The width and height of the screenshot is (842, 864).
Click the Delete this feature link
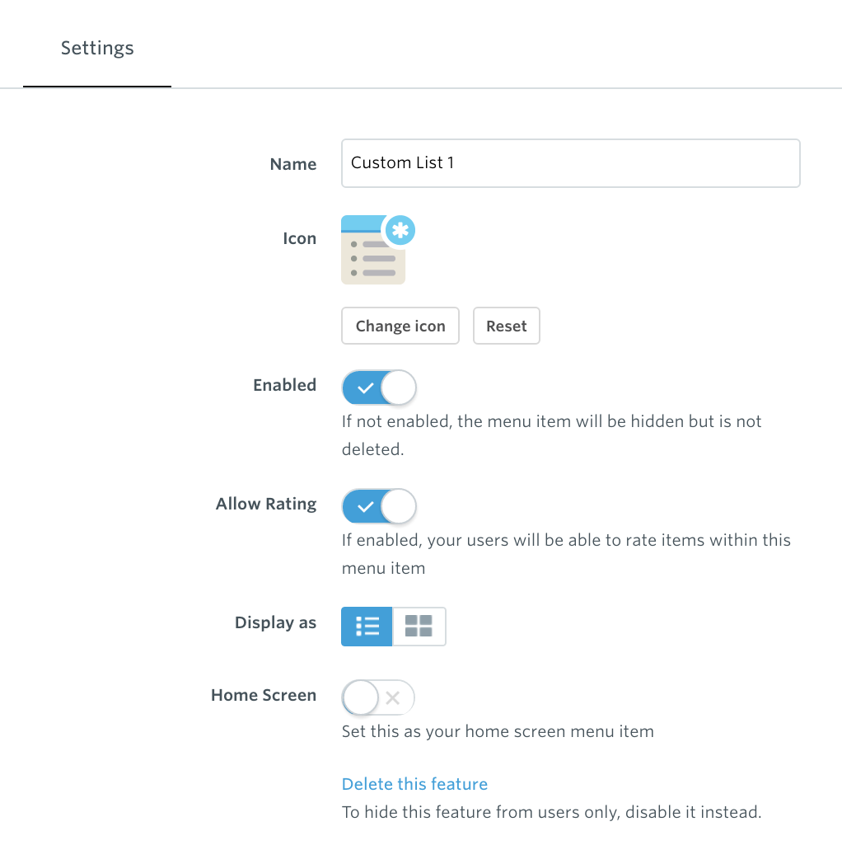click(414, 784)
